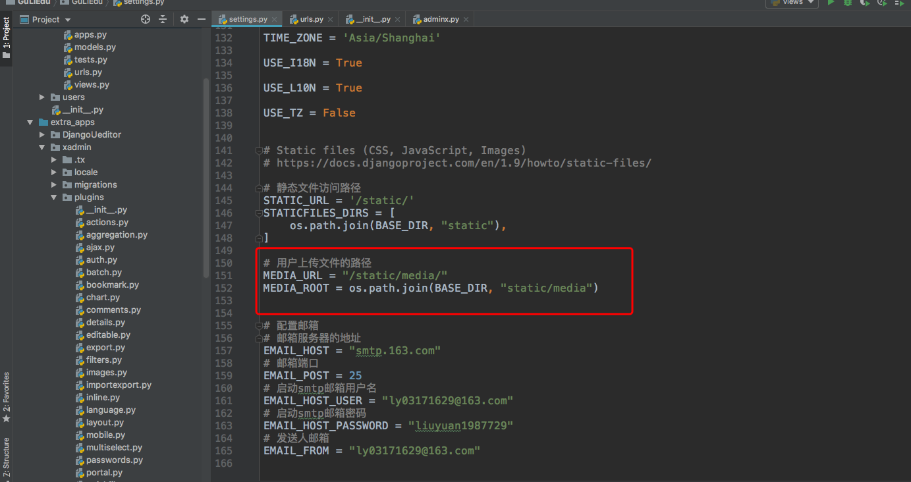Toggle the 1: Project side tab
911x482 pixels.
[7, 38]
